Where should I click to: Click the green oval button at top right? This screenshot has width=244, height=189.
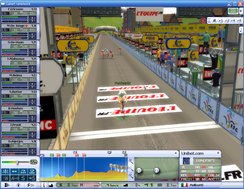coord(233,11)
